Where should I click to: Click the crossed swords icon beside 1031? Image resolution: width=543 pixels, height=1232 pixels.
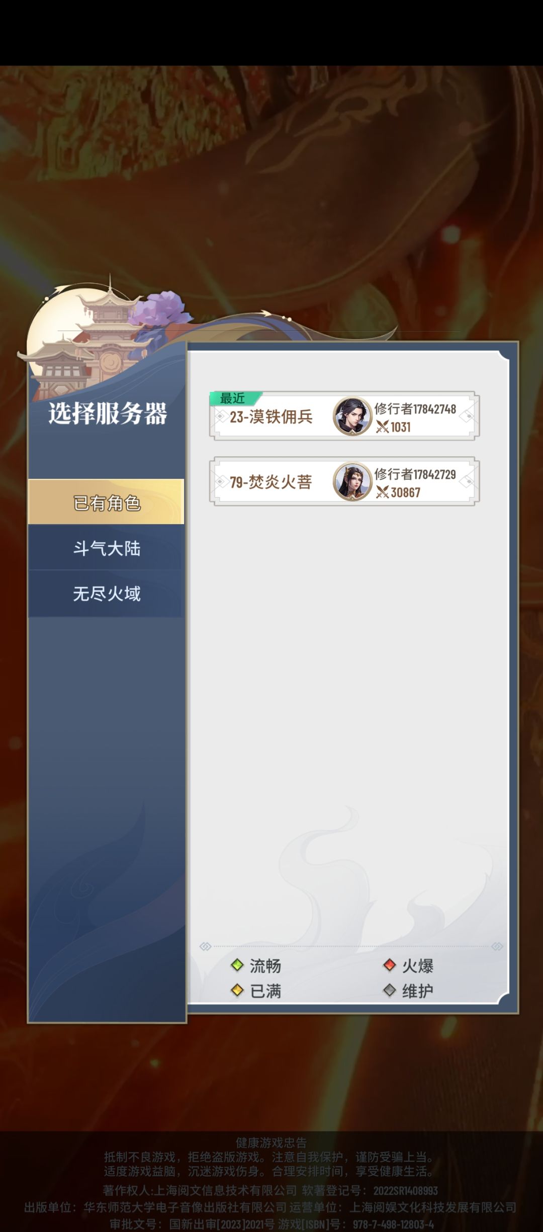[x=383, y=427]
